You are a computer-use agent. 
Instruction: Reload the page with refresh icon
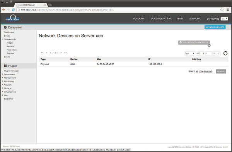13,10
